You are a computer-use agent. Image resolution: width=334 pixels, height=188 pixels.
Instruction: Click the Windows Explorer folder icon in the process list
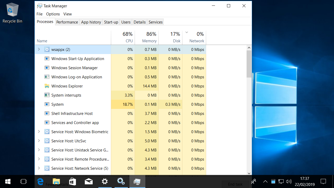47,86
